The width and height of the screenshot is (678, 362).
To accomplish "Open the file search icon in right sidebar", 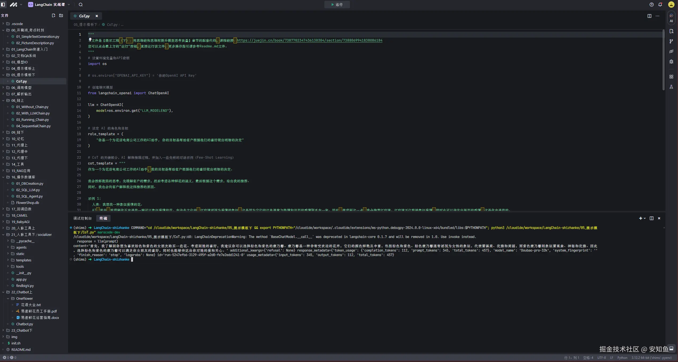I will (x=671, y=31).
